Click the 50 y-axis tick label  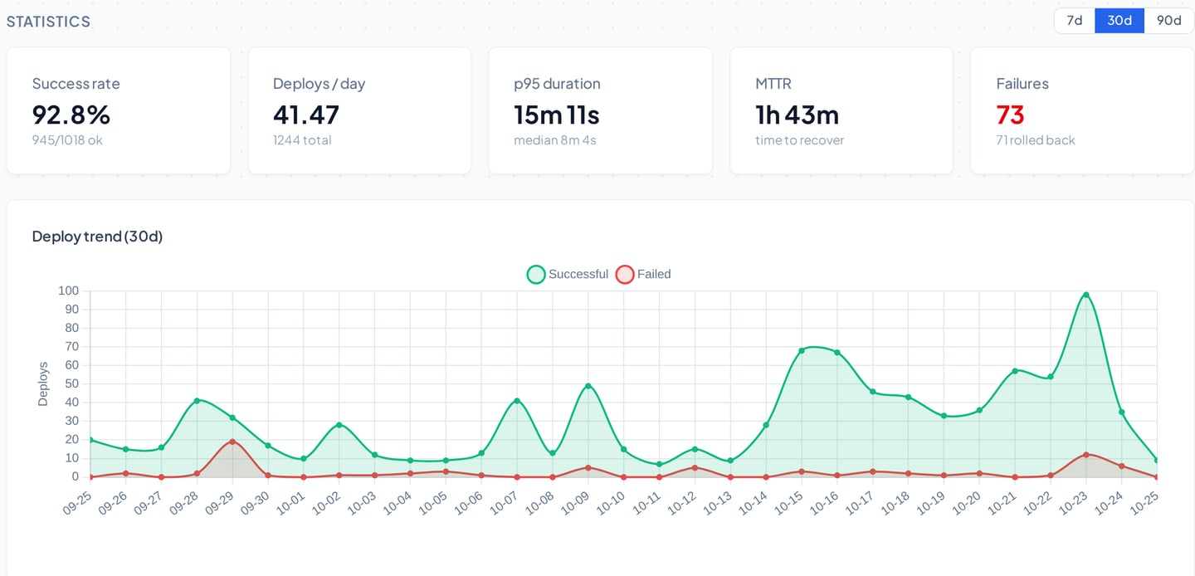tap(71, 383)
